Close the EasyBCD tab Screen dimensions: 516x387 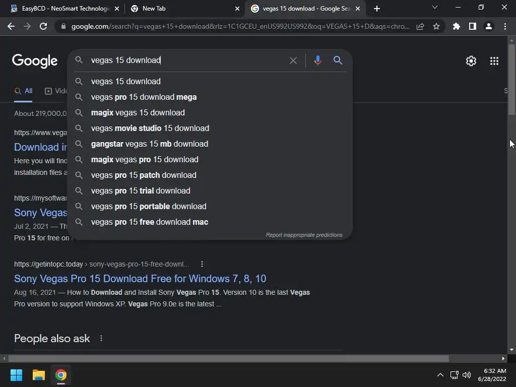tap(117, 9)
